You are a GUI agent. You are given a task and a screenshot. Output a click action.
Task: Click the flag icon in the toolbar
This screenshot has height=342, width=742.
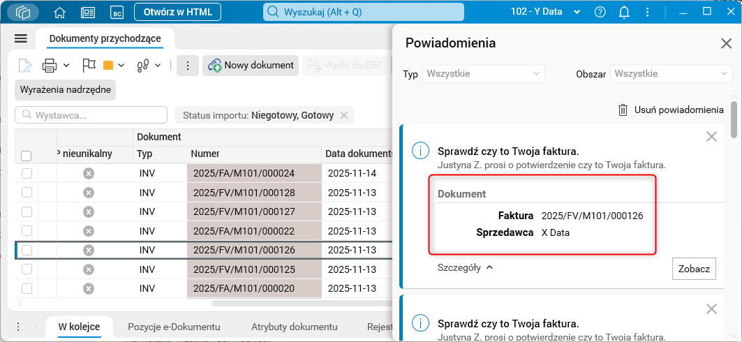88,65
